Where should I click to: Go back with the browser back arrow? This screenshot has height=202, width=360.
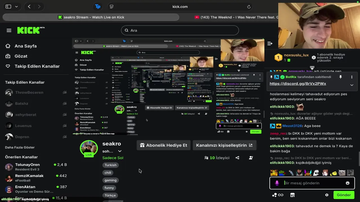(29, 6)
